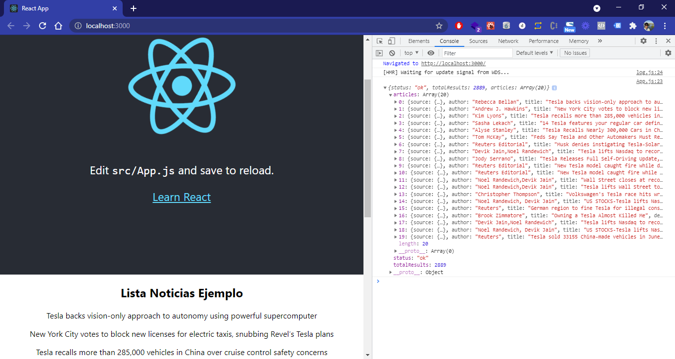Image resolution: width=675 pixels, height=359 pixels.
Task: Switch to the Sources tab
Action: pyautogui.click(x=478, y=41)
